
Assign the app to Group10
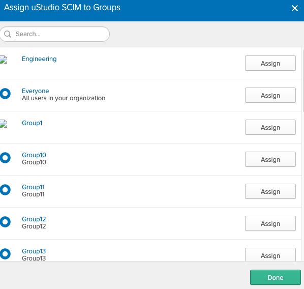270,159
